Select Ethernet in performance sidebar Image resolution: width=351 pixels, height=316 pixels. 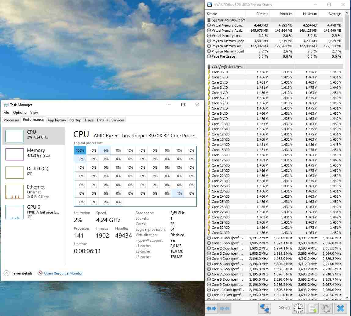click(34, 192)
